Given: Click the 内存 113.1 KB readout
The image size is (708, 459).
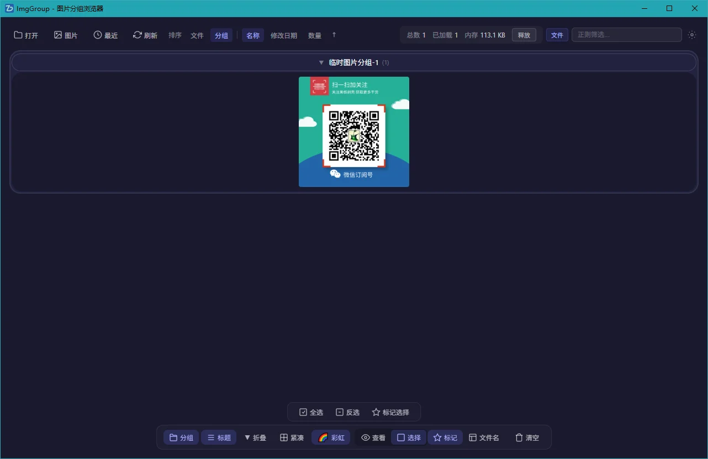Looking at the screenshot, I should click(x=485, y=35).
